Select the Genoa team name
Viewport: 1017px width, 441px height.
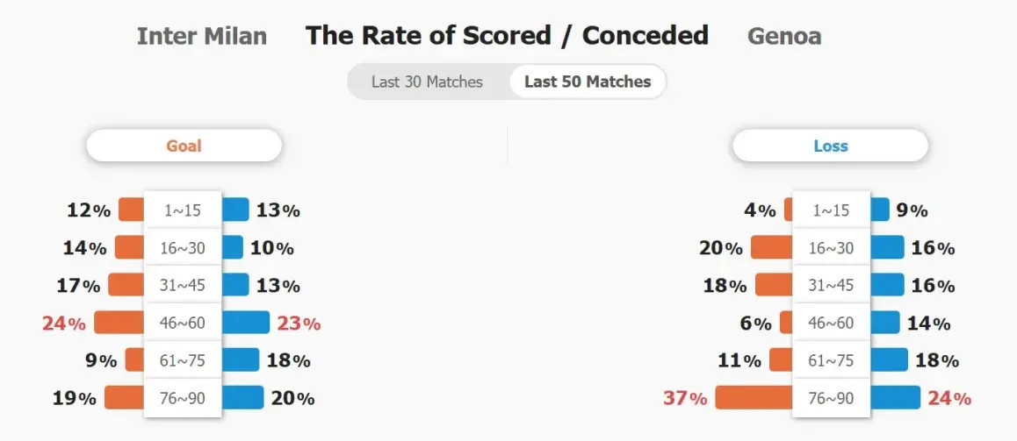coord(784,36)
